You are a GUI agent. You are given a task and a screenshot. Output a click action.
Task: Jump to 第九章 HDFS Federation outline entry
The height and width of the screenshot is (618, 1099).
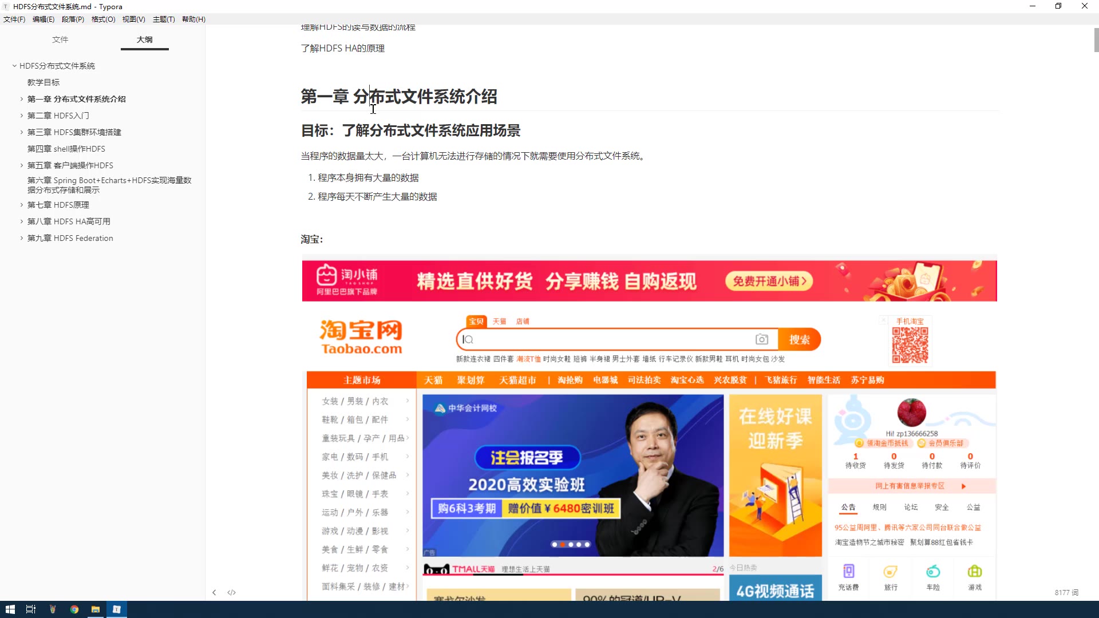pos(70,238)
